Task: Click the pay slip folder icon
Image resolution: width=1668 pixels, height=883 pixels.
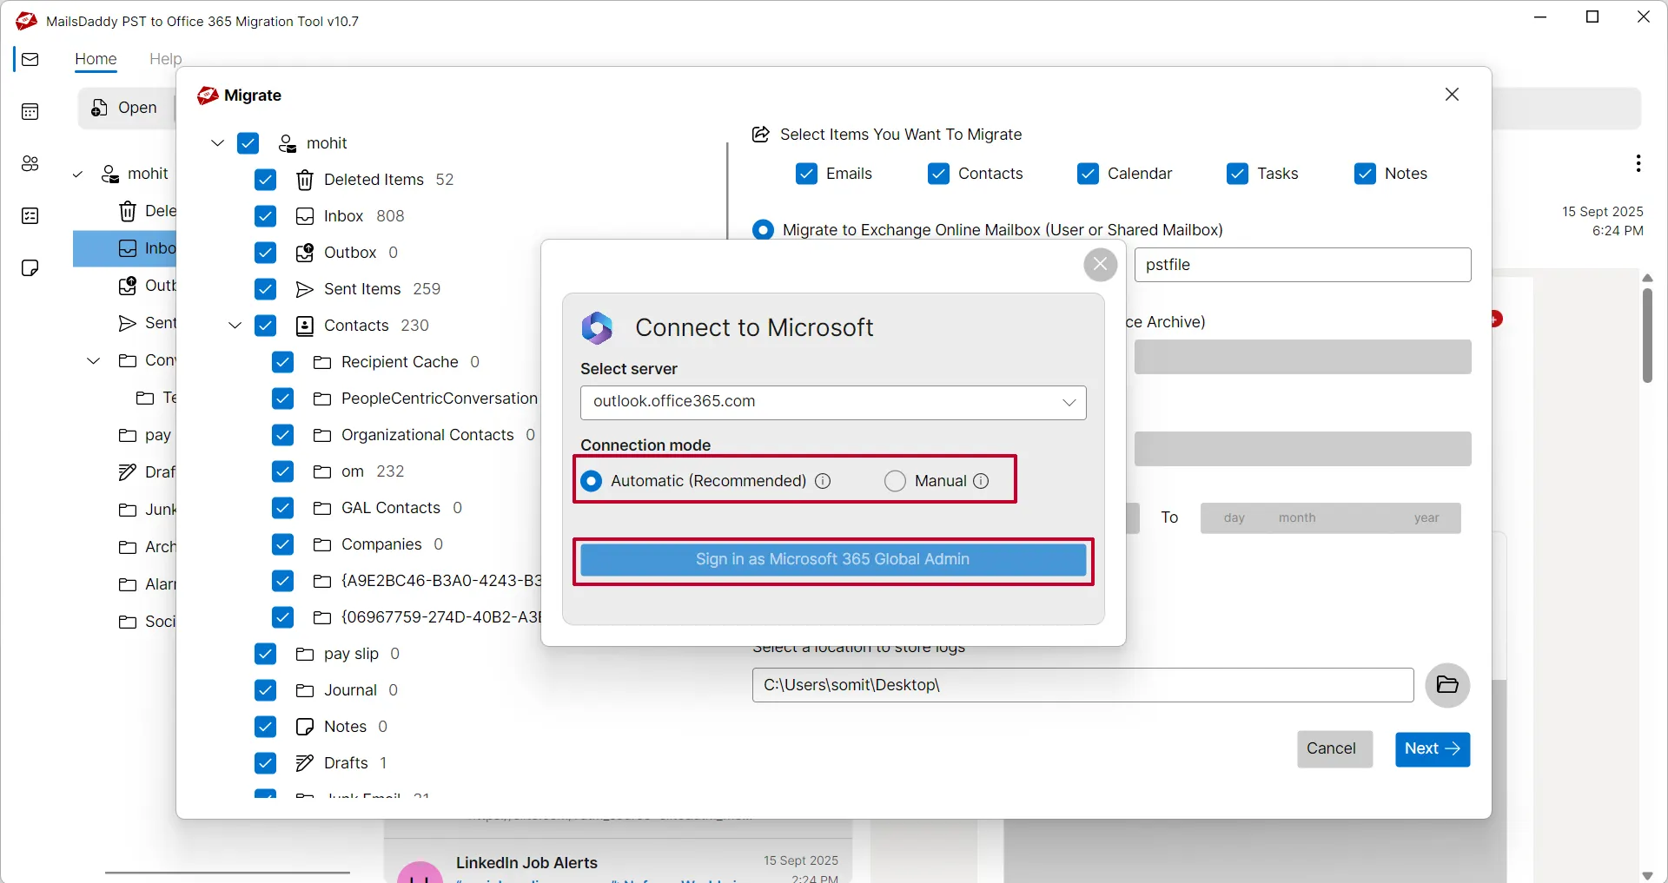Action: click(304, 654)
